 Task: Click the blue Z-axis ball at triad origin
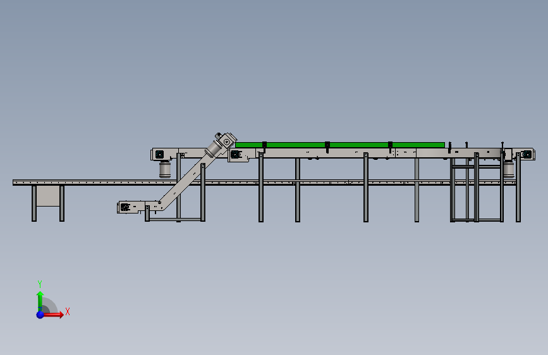40,315
